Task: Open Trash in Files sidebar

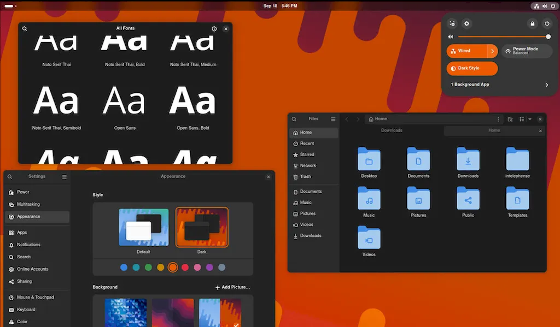Action: 313,177
